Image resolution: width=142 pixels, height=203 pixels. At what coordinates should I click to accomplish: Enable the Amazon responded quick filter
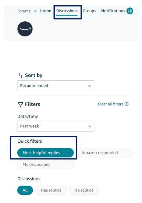pos(105,153)
